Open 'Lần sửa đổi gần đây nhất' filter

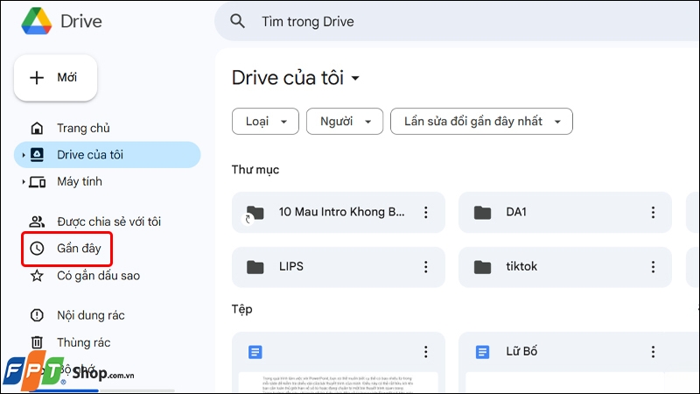pos(481,121)
